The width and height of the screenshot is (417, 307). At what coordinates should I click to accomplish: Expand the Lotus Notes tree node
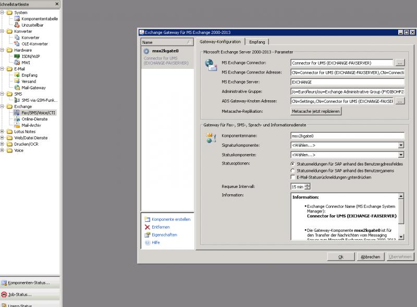pyautogui.click(x=3, y=132)
